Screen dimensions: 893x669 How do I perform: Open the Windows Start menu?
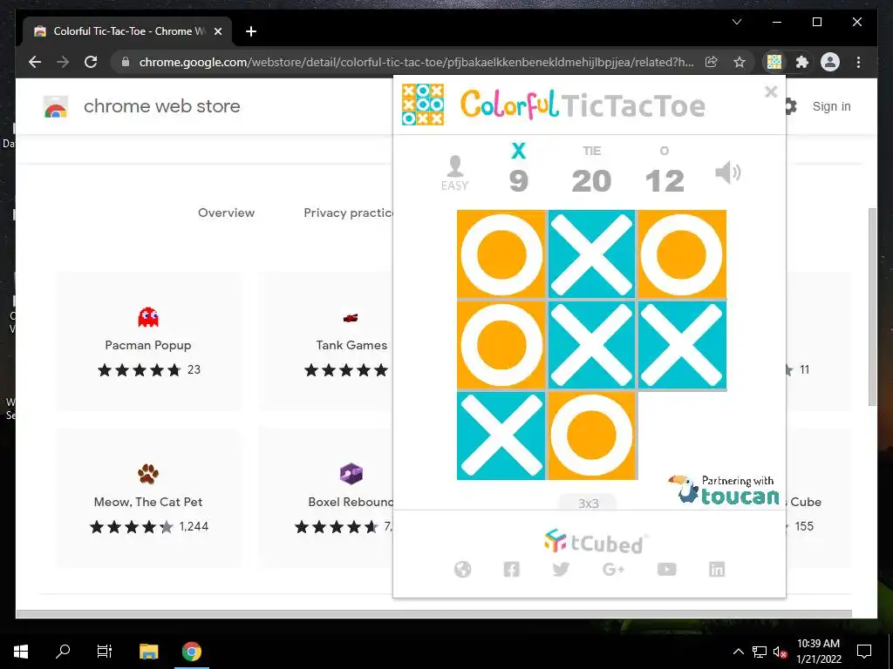click(x=21, y=652)
